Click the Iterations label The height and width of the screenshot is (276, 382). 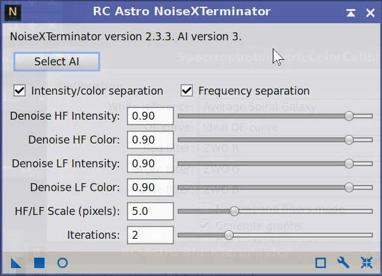click(x=93, y=235)
